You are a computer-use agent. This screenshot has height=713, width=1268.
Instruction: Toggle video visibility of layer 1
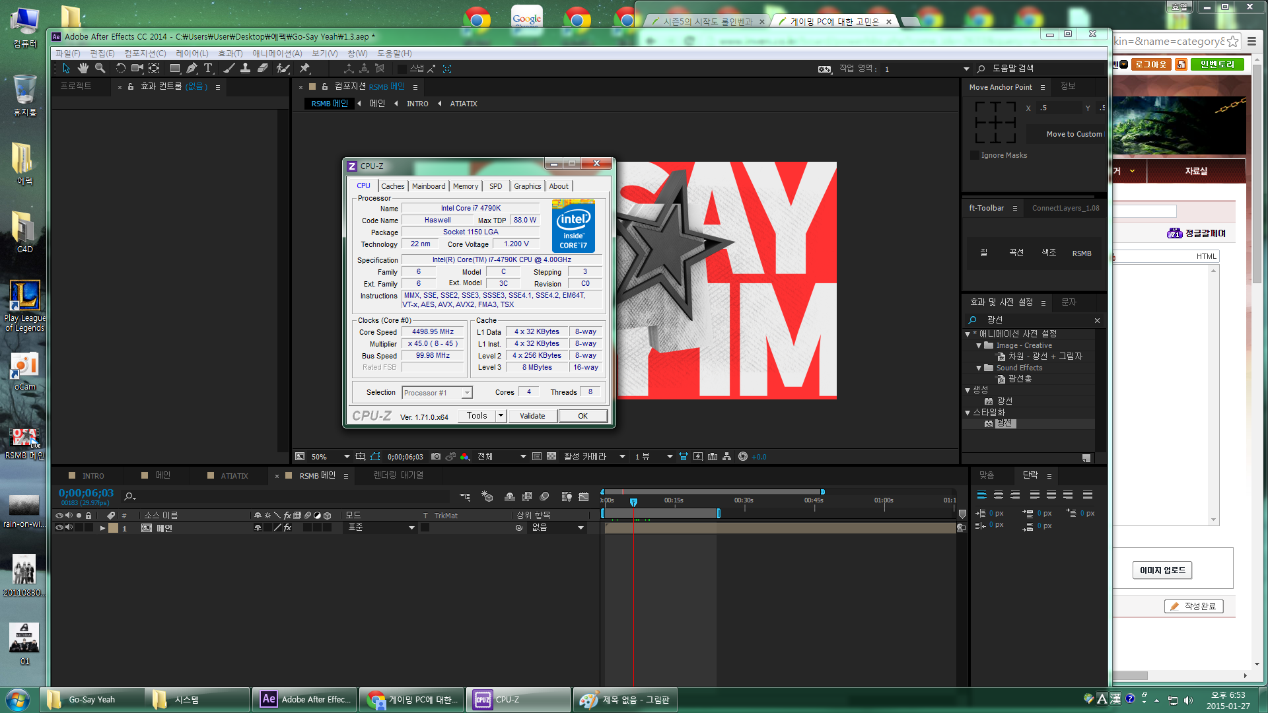[x=59, y=527]
